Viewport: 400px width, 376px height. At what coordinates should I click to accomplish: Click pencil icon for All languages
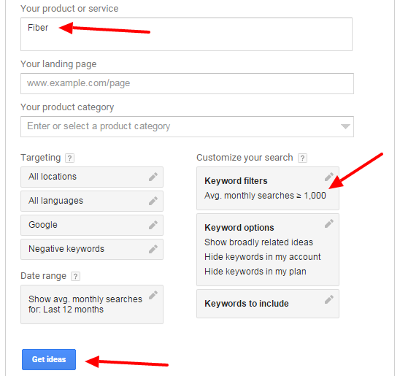click(x=153, y=201)
